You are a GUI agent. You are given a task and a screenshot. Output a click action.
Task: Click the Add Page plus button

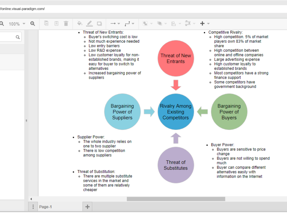87,207
